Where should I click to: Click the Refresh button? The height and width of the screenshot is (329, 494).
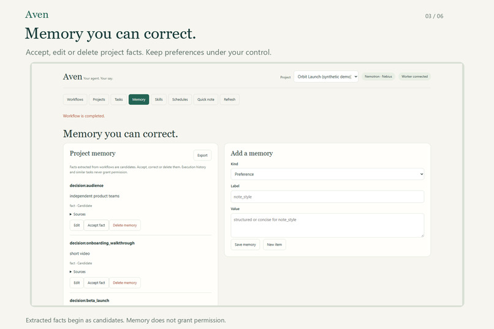(x=230, y=99)
